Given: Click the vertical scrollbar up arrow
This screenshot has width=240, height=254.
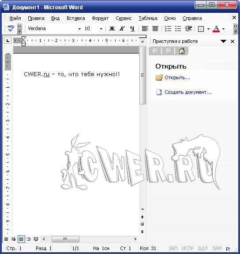Looking at the screenshot, I should pos(142,42).
